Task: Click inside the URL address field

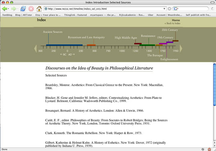Action: pyautogui.click(x=105, y=9)
